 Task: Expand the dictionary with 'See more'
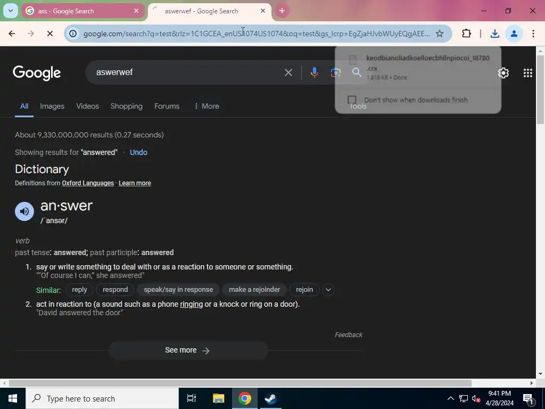point(188,350)
